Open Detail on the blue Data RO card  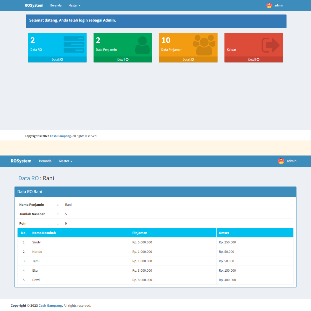57,60
